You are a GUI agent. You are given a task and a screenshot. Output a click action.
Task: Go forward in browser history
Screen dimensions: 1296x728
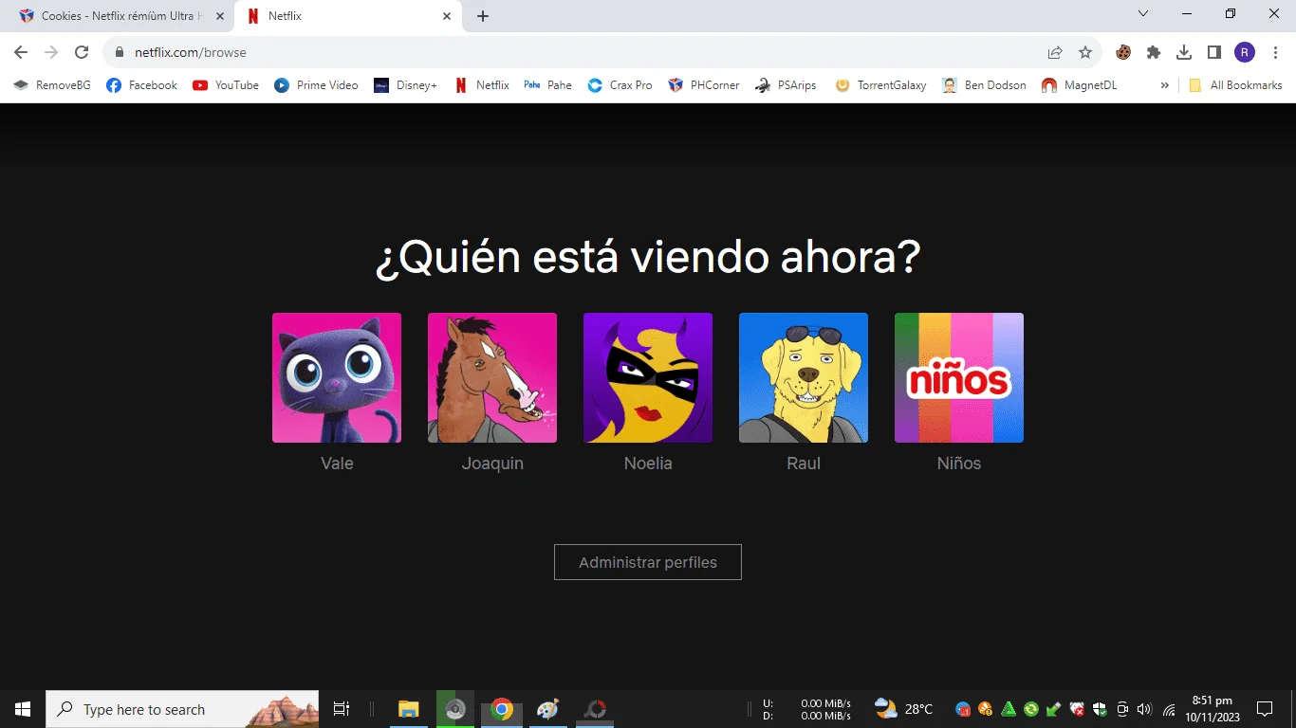tap(51, 52)
